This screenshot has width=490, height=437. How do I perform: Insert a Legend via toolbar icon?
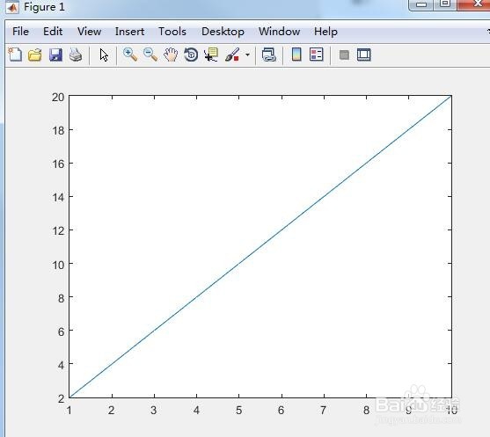pyautogui.click(x=316, y=55)
